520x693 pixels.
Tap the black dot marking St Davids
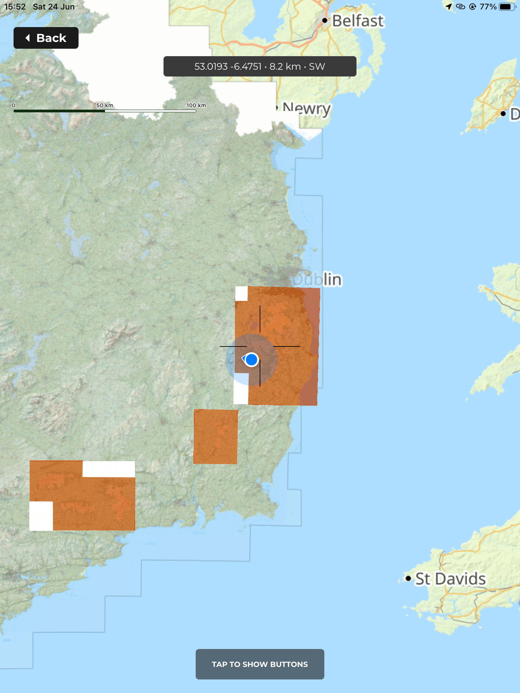(x=408, y=578)
